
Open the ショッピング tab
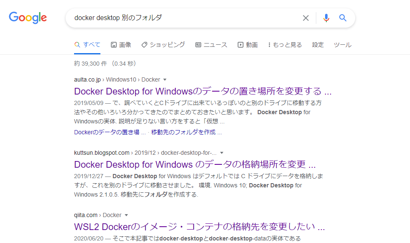click(x=163, y=45)
